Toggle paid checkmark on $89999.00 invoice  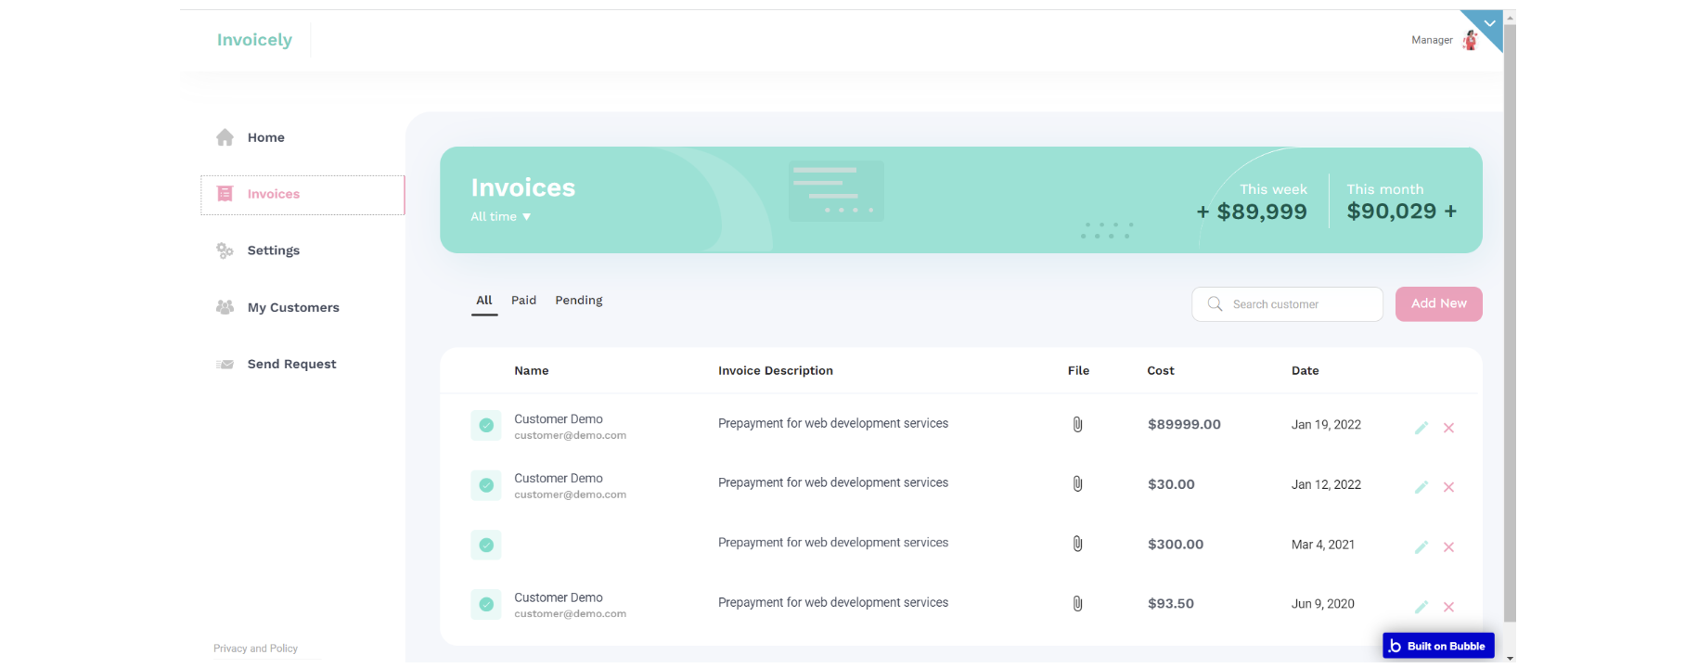pyautogui.click(x=486, y=425)
